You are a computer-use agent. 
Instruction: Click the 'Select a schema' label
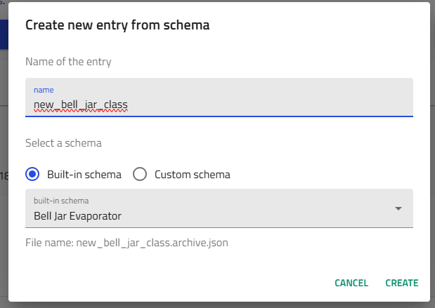pos(63,143)
